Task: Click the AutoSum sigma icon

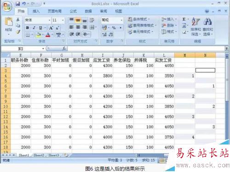Action: coord(184,19)
